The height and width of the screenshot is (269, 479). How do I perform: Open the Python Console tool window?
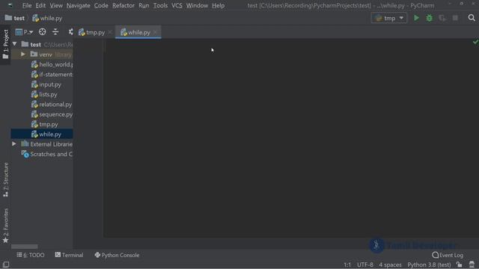tap(117, 255)
